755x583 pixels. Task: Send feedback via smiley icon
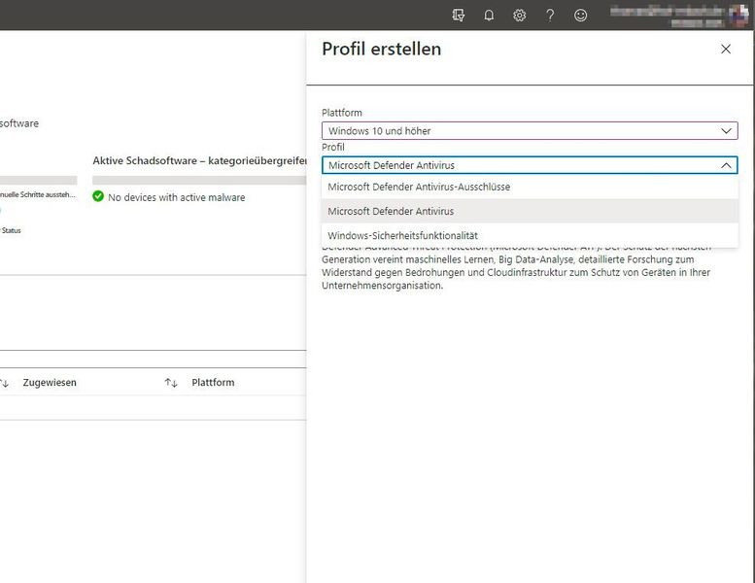coord(581,16)
